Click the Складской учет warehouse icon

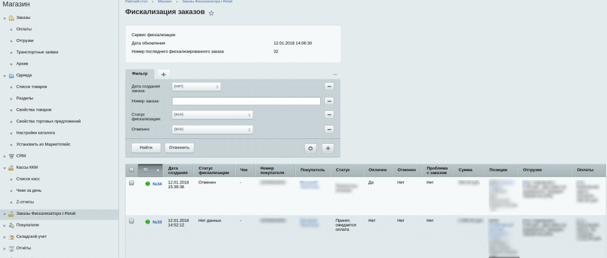[x=11, y=237]
